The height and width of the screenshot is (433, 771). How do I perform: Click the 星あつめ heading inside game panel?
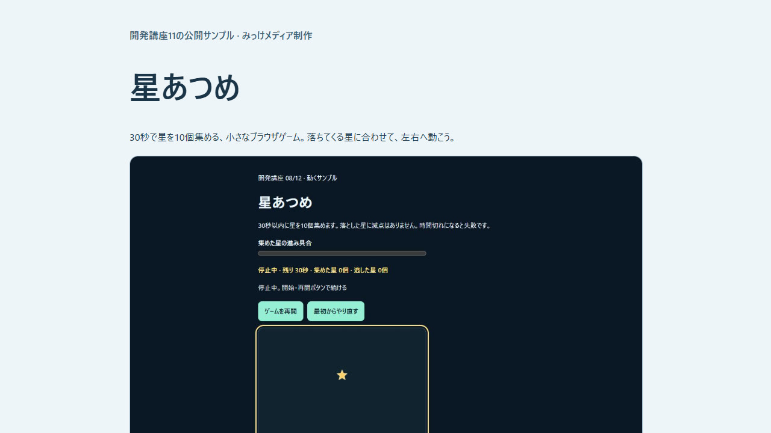(286, 202)
